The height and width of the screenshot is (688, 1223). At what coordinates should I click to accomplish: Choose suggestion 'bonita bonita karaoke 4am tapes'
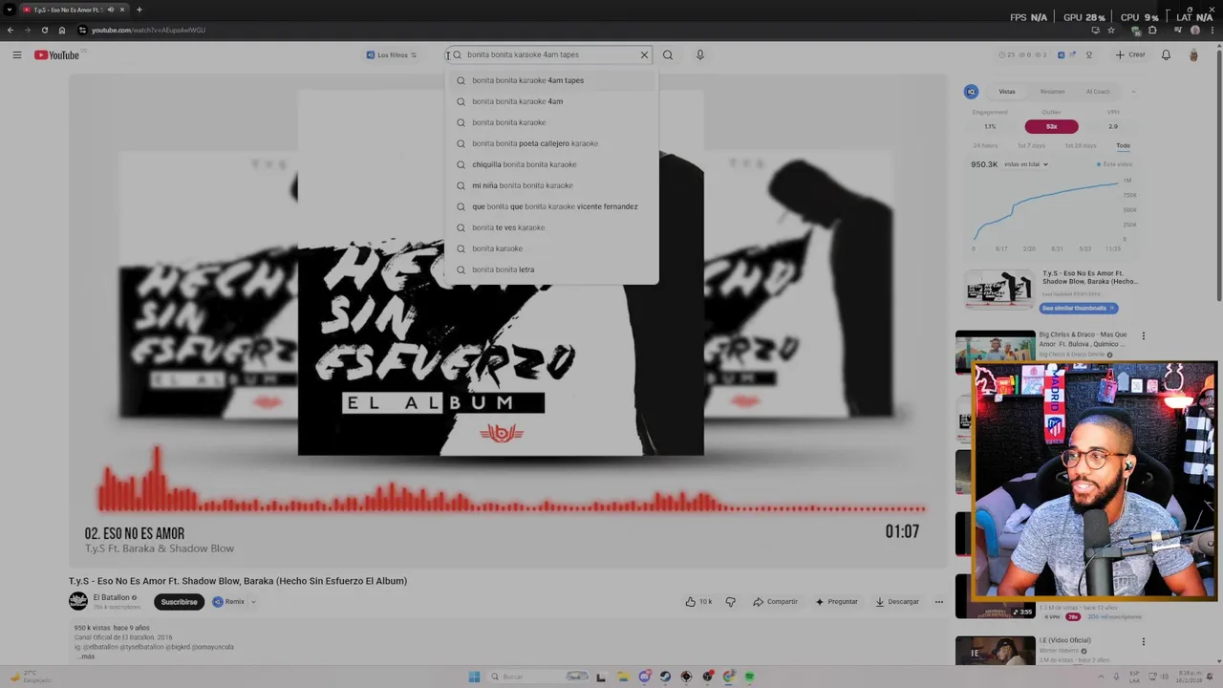tap(551, 80)
